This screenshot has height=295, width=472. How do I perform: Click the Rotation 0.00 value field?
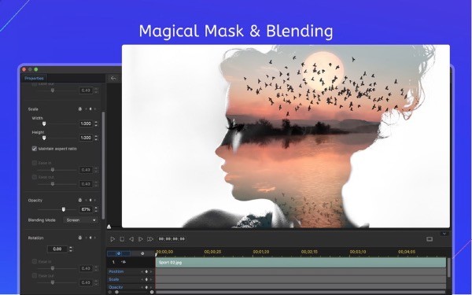[x=57, y=249]
